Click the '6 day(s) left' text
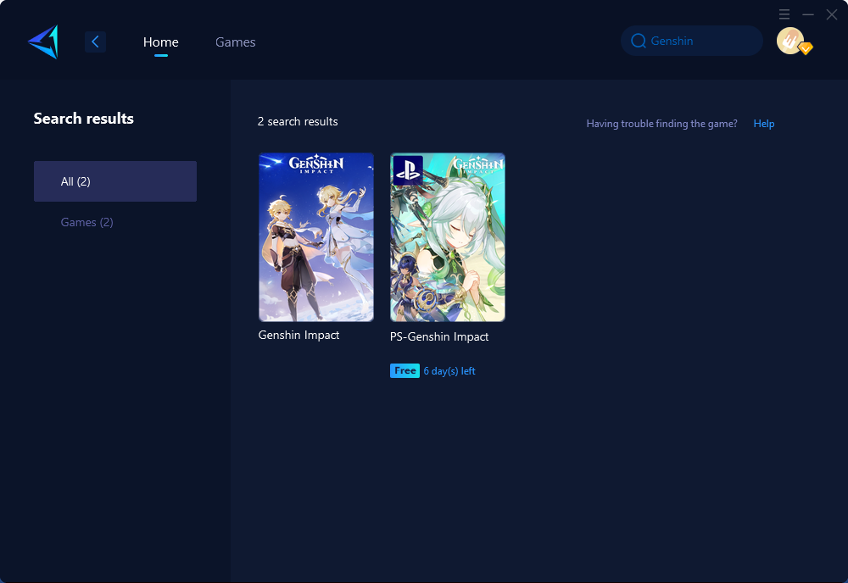This screenshot has height=583, width=848. (x=449, y=371)
